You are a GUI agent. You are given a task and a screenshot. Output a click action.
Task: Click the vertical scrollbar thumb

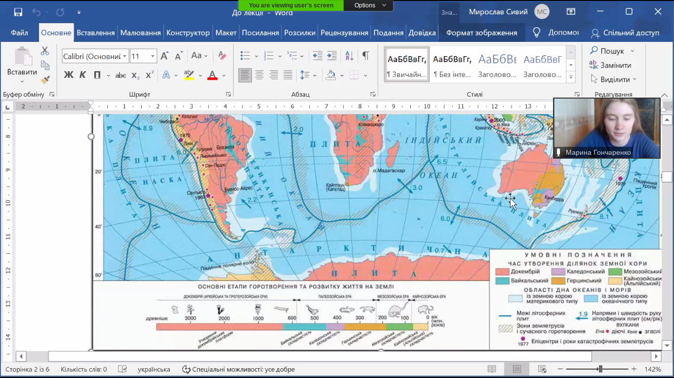pyautogui.click(x=667, y=177)
